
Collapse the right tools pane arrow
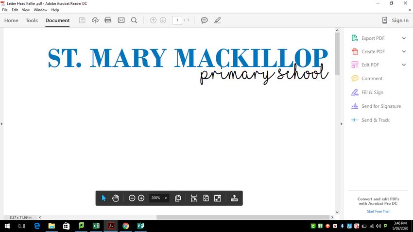(342, 124)
